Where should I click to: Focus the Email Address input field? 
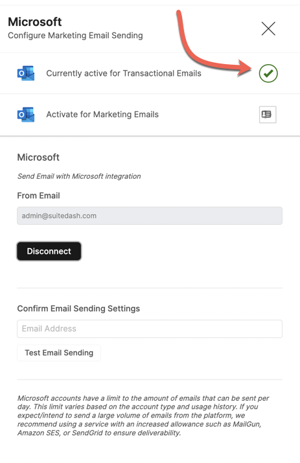150,329
